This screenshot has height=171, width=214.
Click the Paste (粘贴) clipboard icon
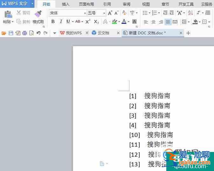[8, 14]
